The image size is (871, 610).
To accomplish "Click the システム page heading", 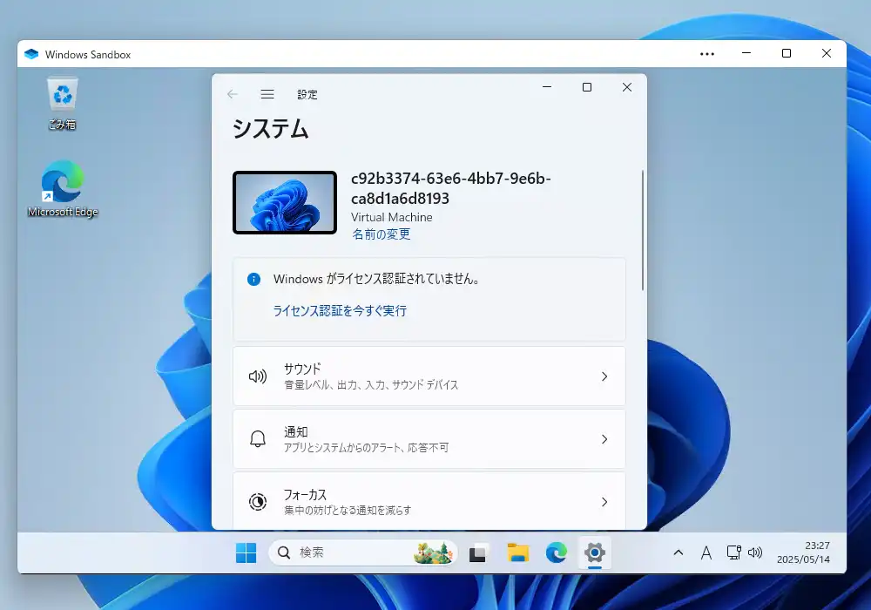I will pyautogui.click(x=270, y=129).
